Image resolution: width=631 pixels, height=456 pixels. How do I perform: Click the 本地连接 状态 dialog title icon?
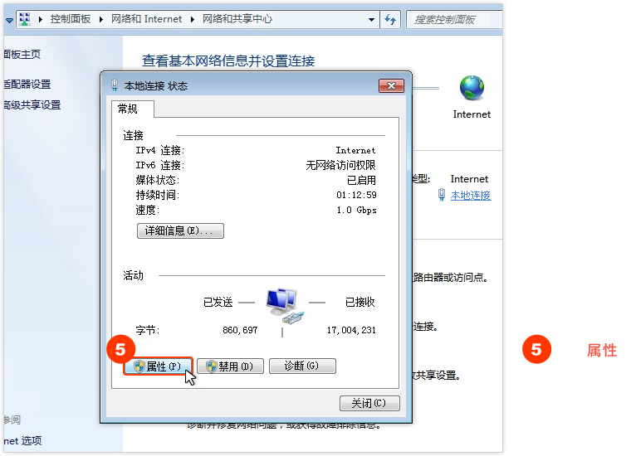tap(114, 85)
